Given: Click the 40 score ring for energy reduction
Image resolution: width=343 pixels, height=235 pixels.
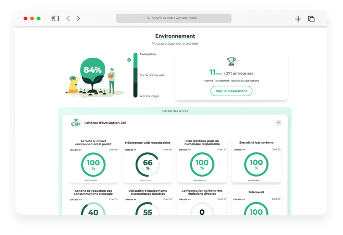Looking at the screenshot, I should 93,209.
